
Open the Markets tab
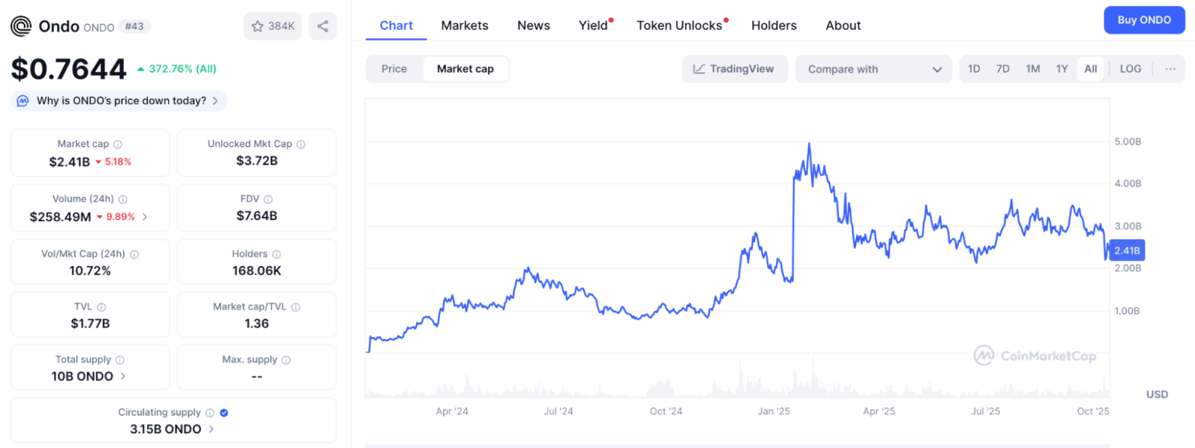pos(465,25)
